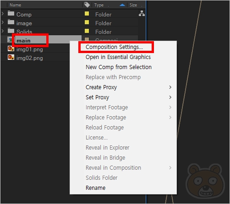Sort by the Size column header
The height and width of the screenshot is (204, 230).
[133, 5]
